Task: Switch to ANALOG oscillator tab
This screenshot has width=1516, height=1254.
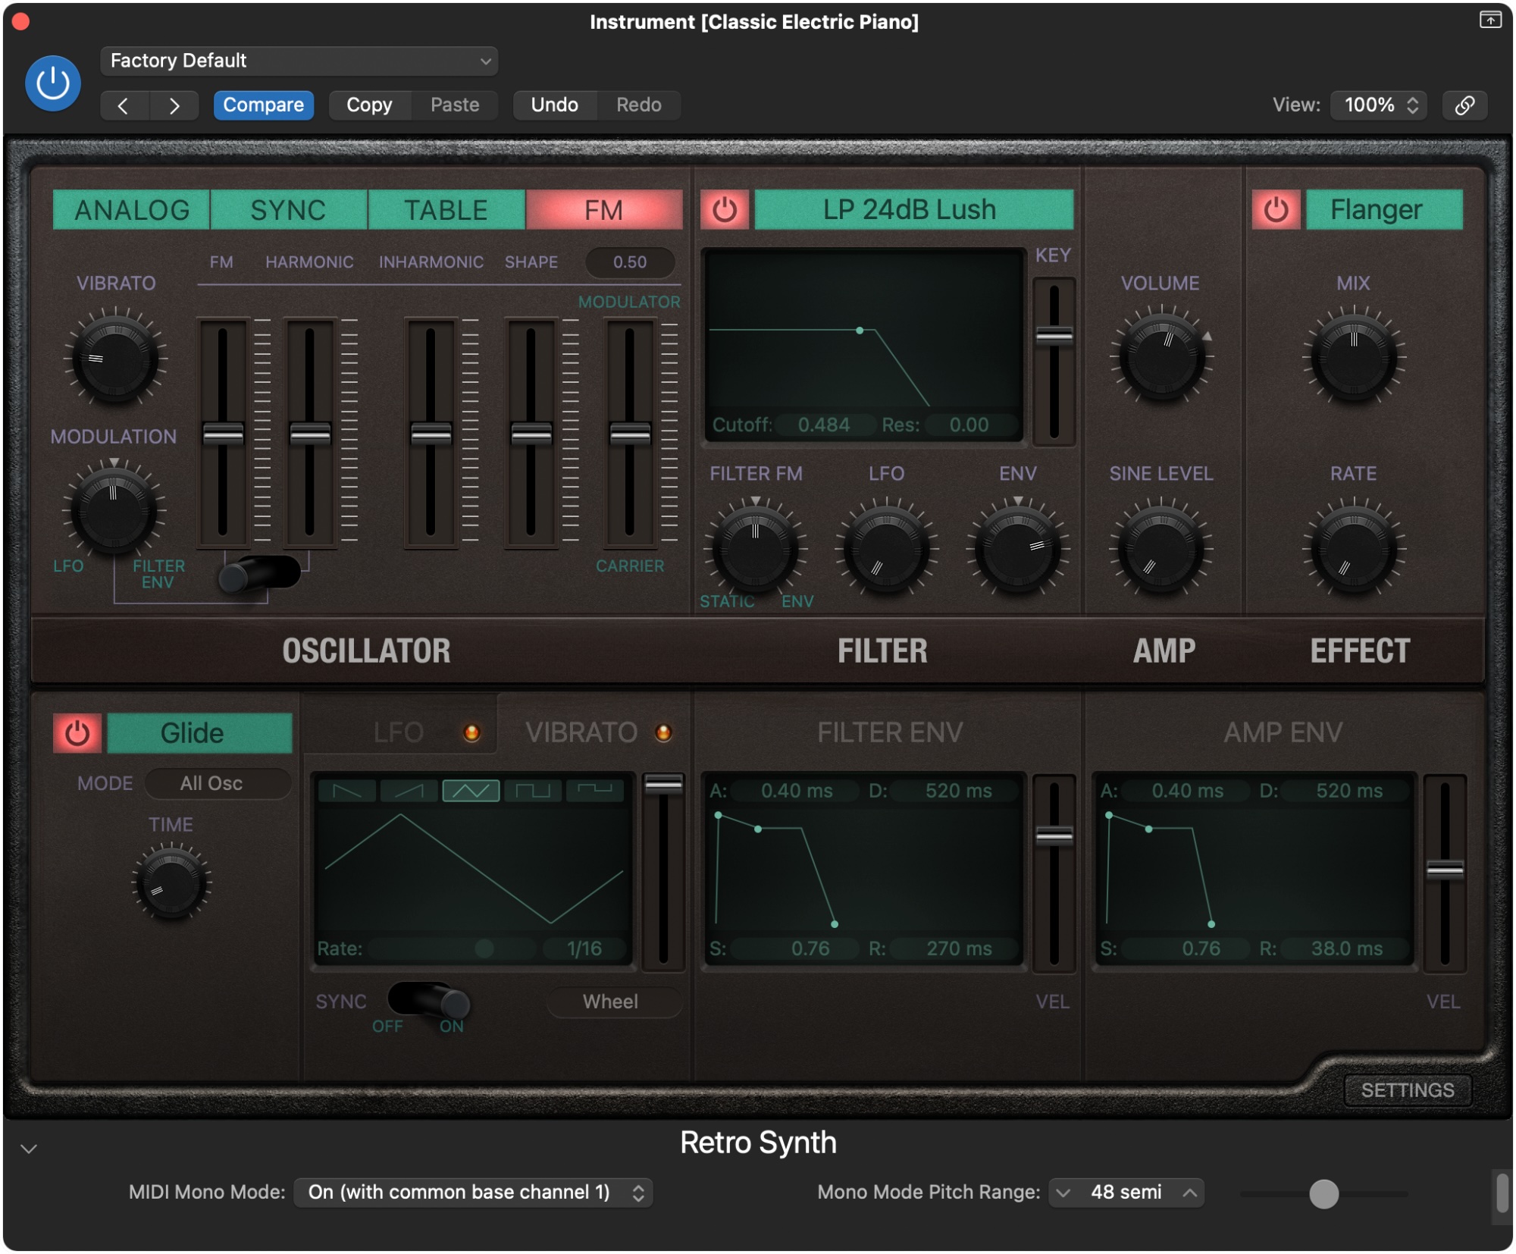Action: pyautogui.click(x=131, y=210)
